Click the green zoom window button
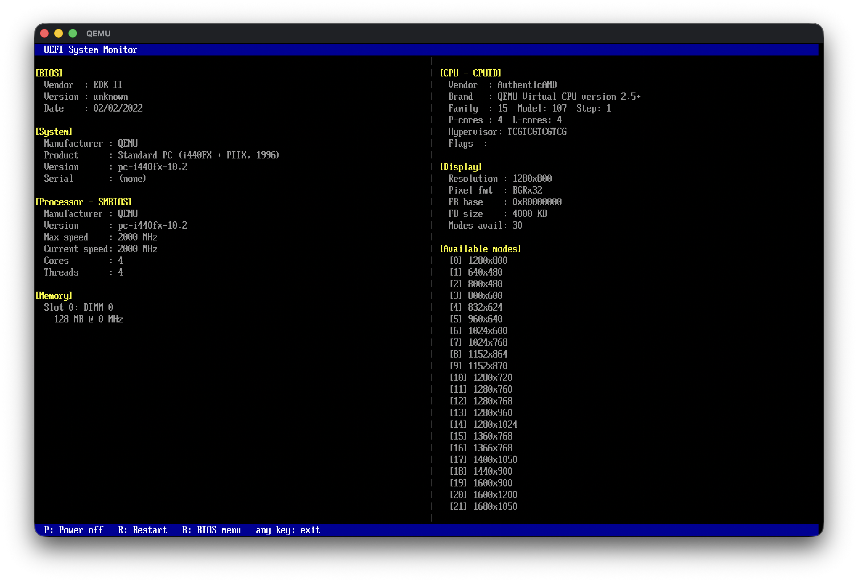The image size is (858, 582). point(73,33)
